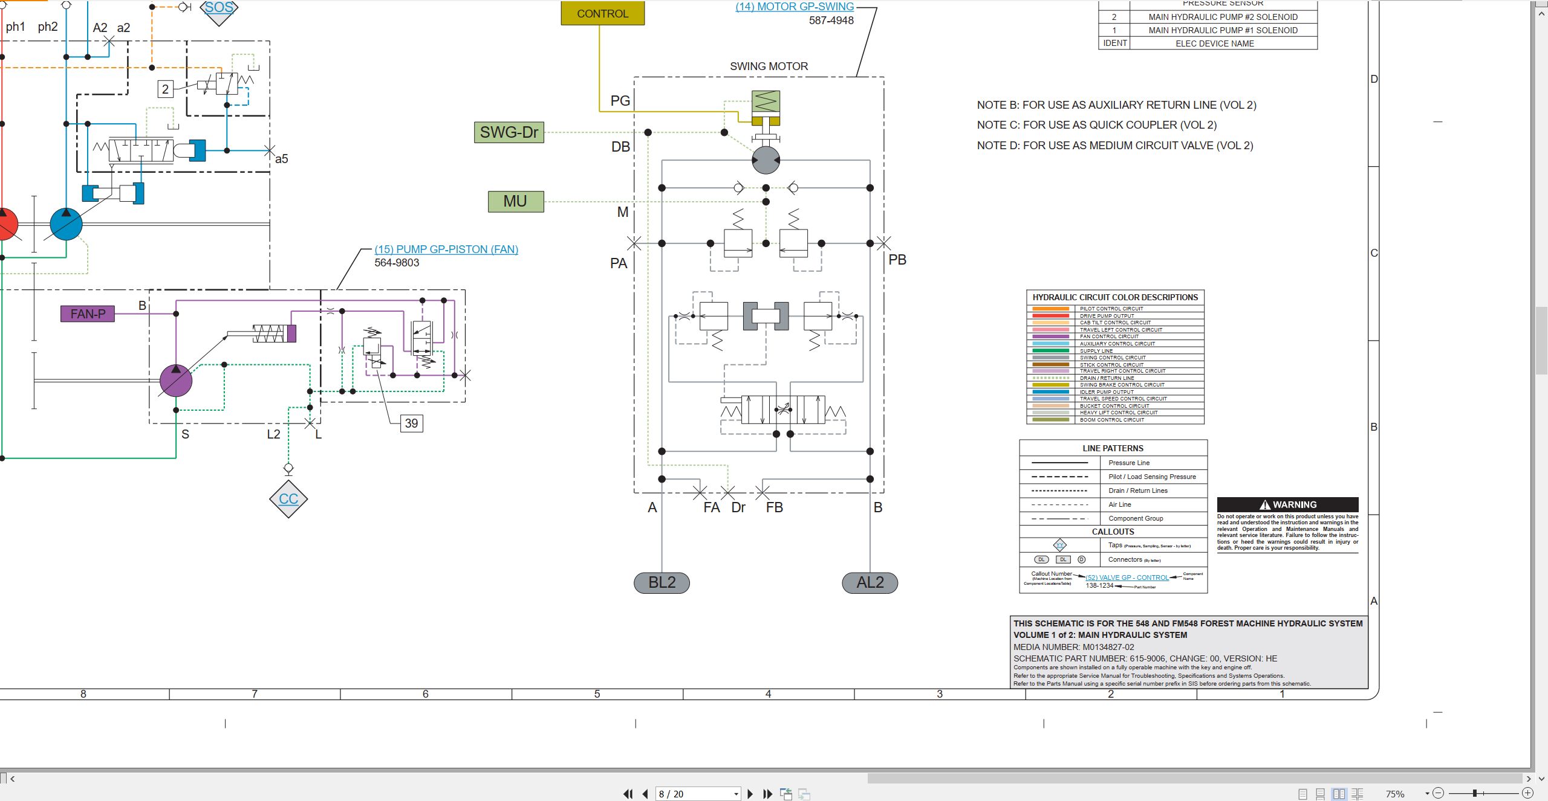This screenshot has height=801, width=1548.
Task: Click the callout box numbered 2
Action: tap(165, 89)
